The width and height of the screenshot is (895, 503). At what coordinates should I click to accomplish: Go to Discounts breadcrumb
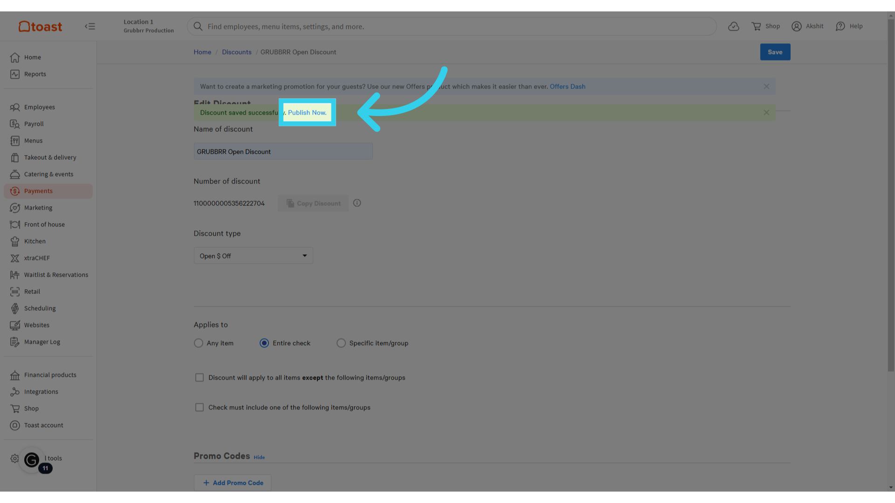point(236,52)
